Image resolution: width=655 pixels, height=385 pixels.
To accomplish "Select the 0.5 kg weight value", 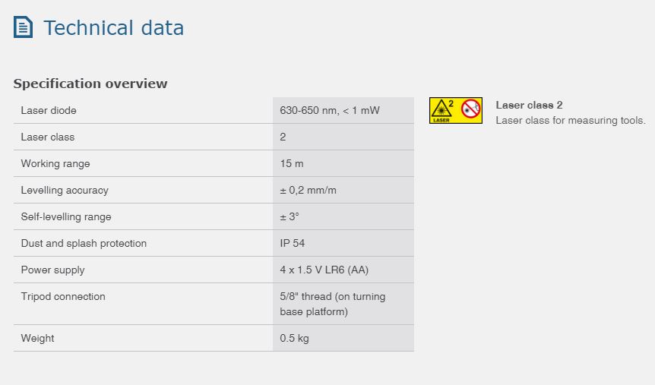I will click(294, 339).
